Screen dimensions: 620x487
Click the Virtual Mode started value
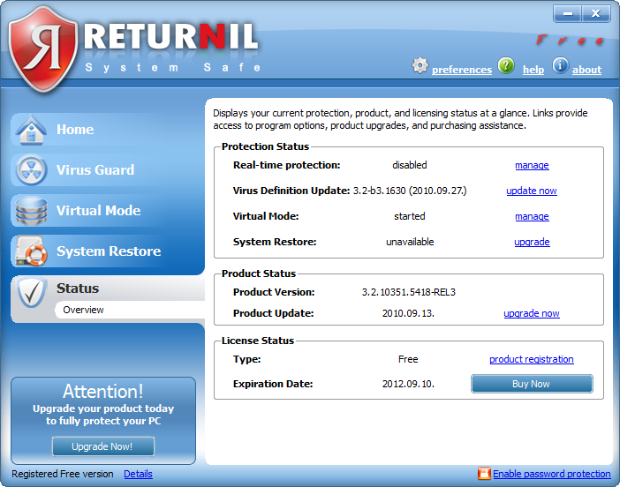[409, 216]
